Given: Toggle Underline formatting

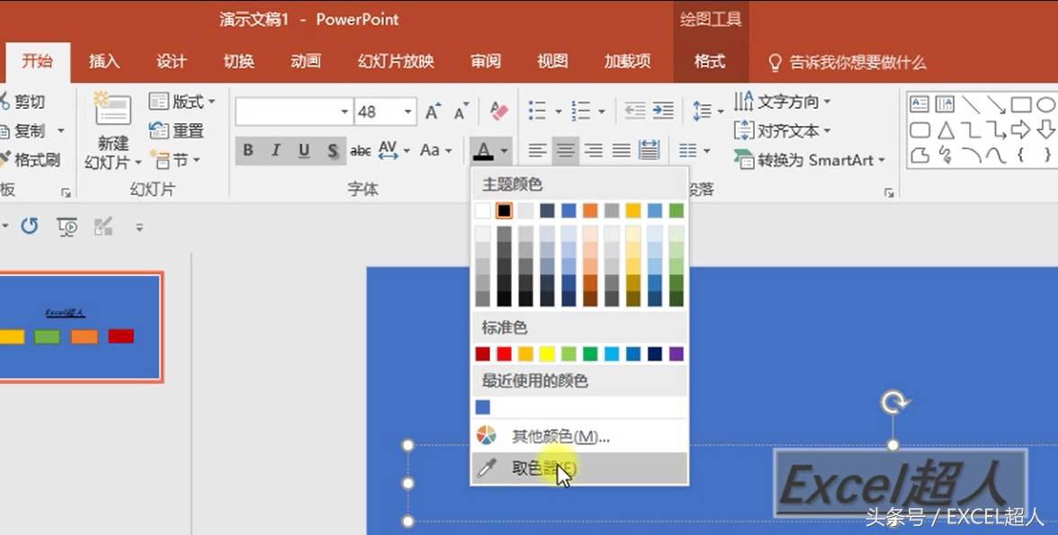Looking at the screenshot, I should [304, 150].
